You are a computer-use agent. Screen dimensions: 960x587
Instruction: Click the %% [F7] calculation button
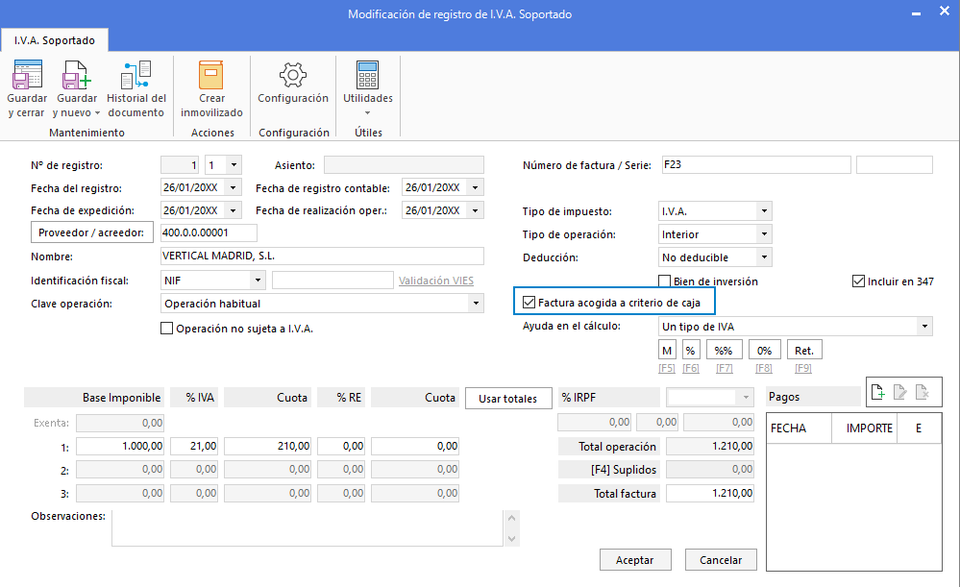[724, 351]
